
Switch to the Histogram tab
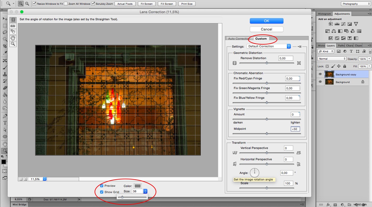pyautogui.click(x=324, y=14)
